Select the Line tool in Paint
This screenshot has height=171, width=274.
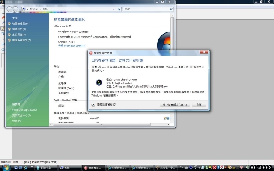pyautogui.click(x=3, y=39)
